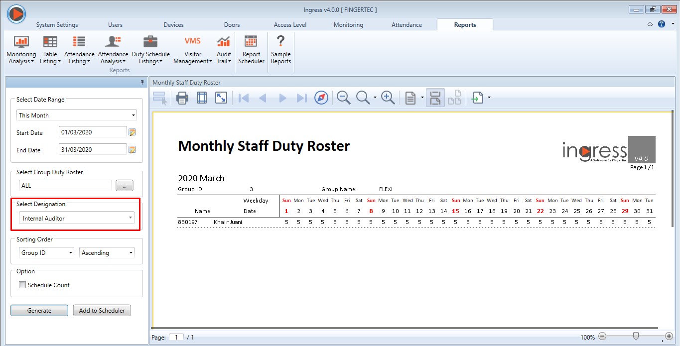This screenshot has height=346, width=680.
Task: Click the page number input box
Action: point(176,338)
